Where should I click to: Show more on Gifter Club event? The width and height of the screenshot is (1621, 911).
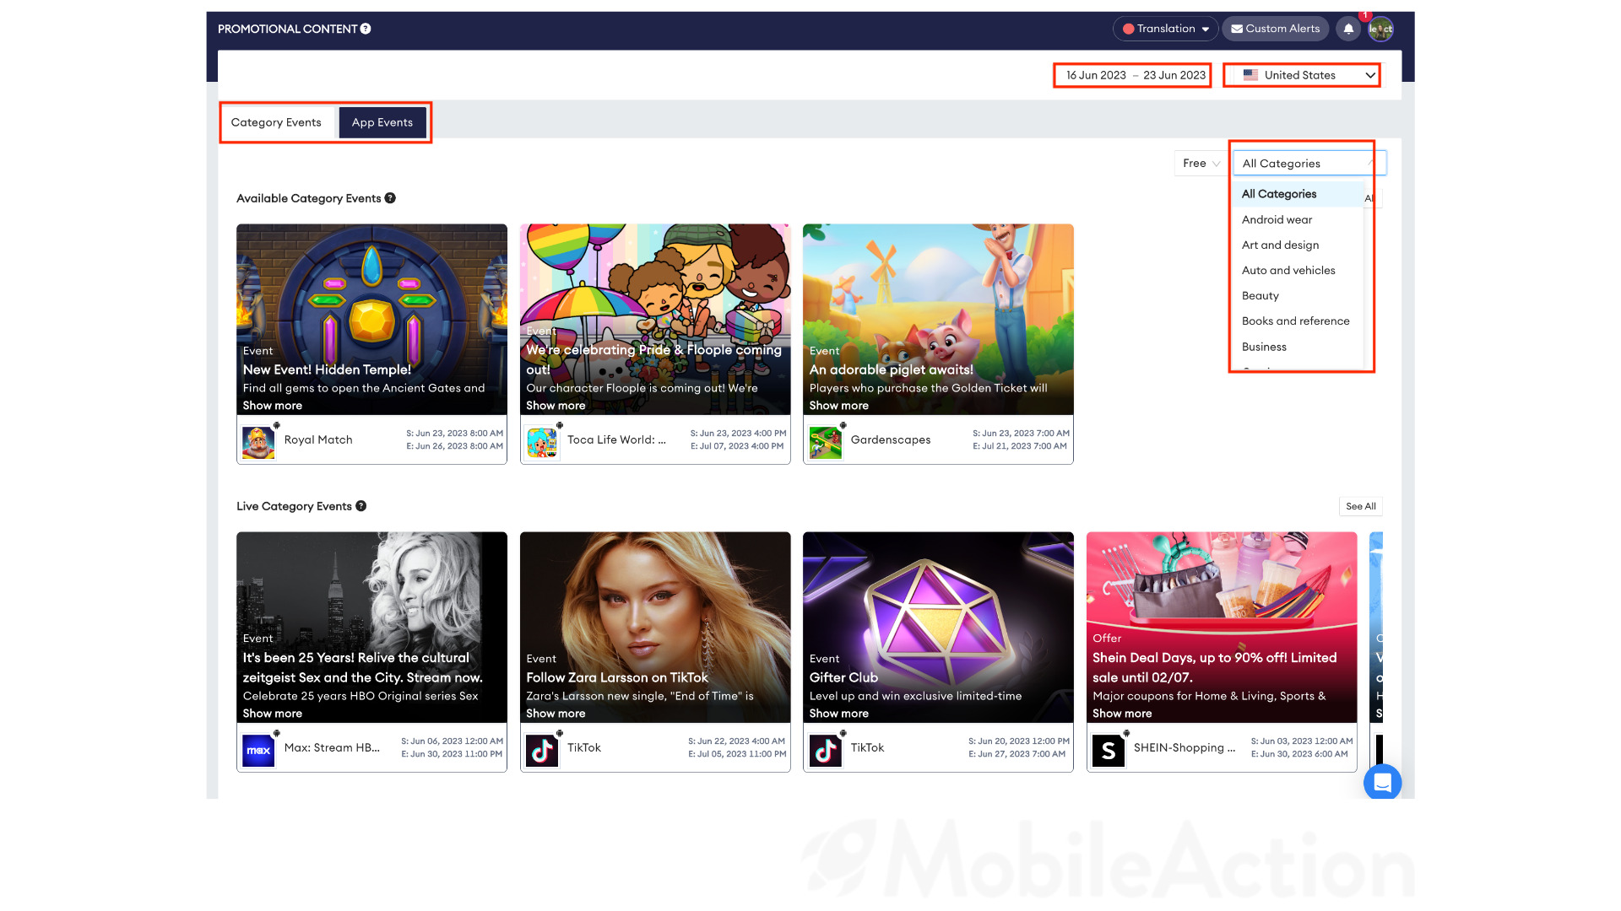coord(838,714)
